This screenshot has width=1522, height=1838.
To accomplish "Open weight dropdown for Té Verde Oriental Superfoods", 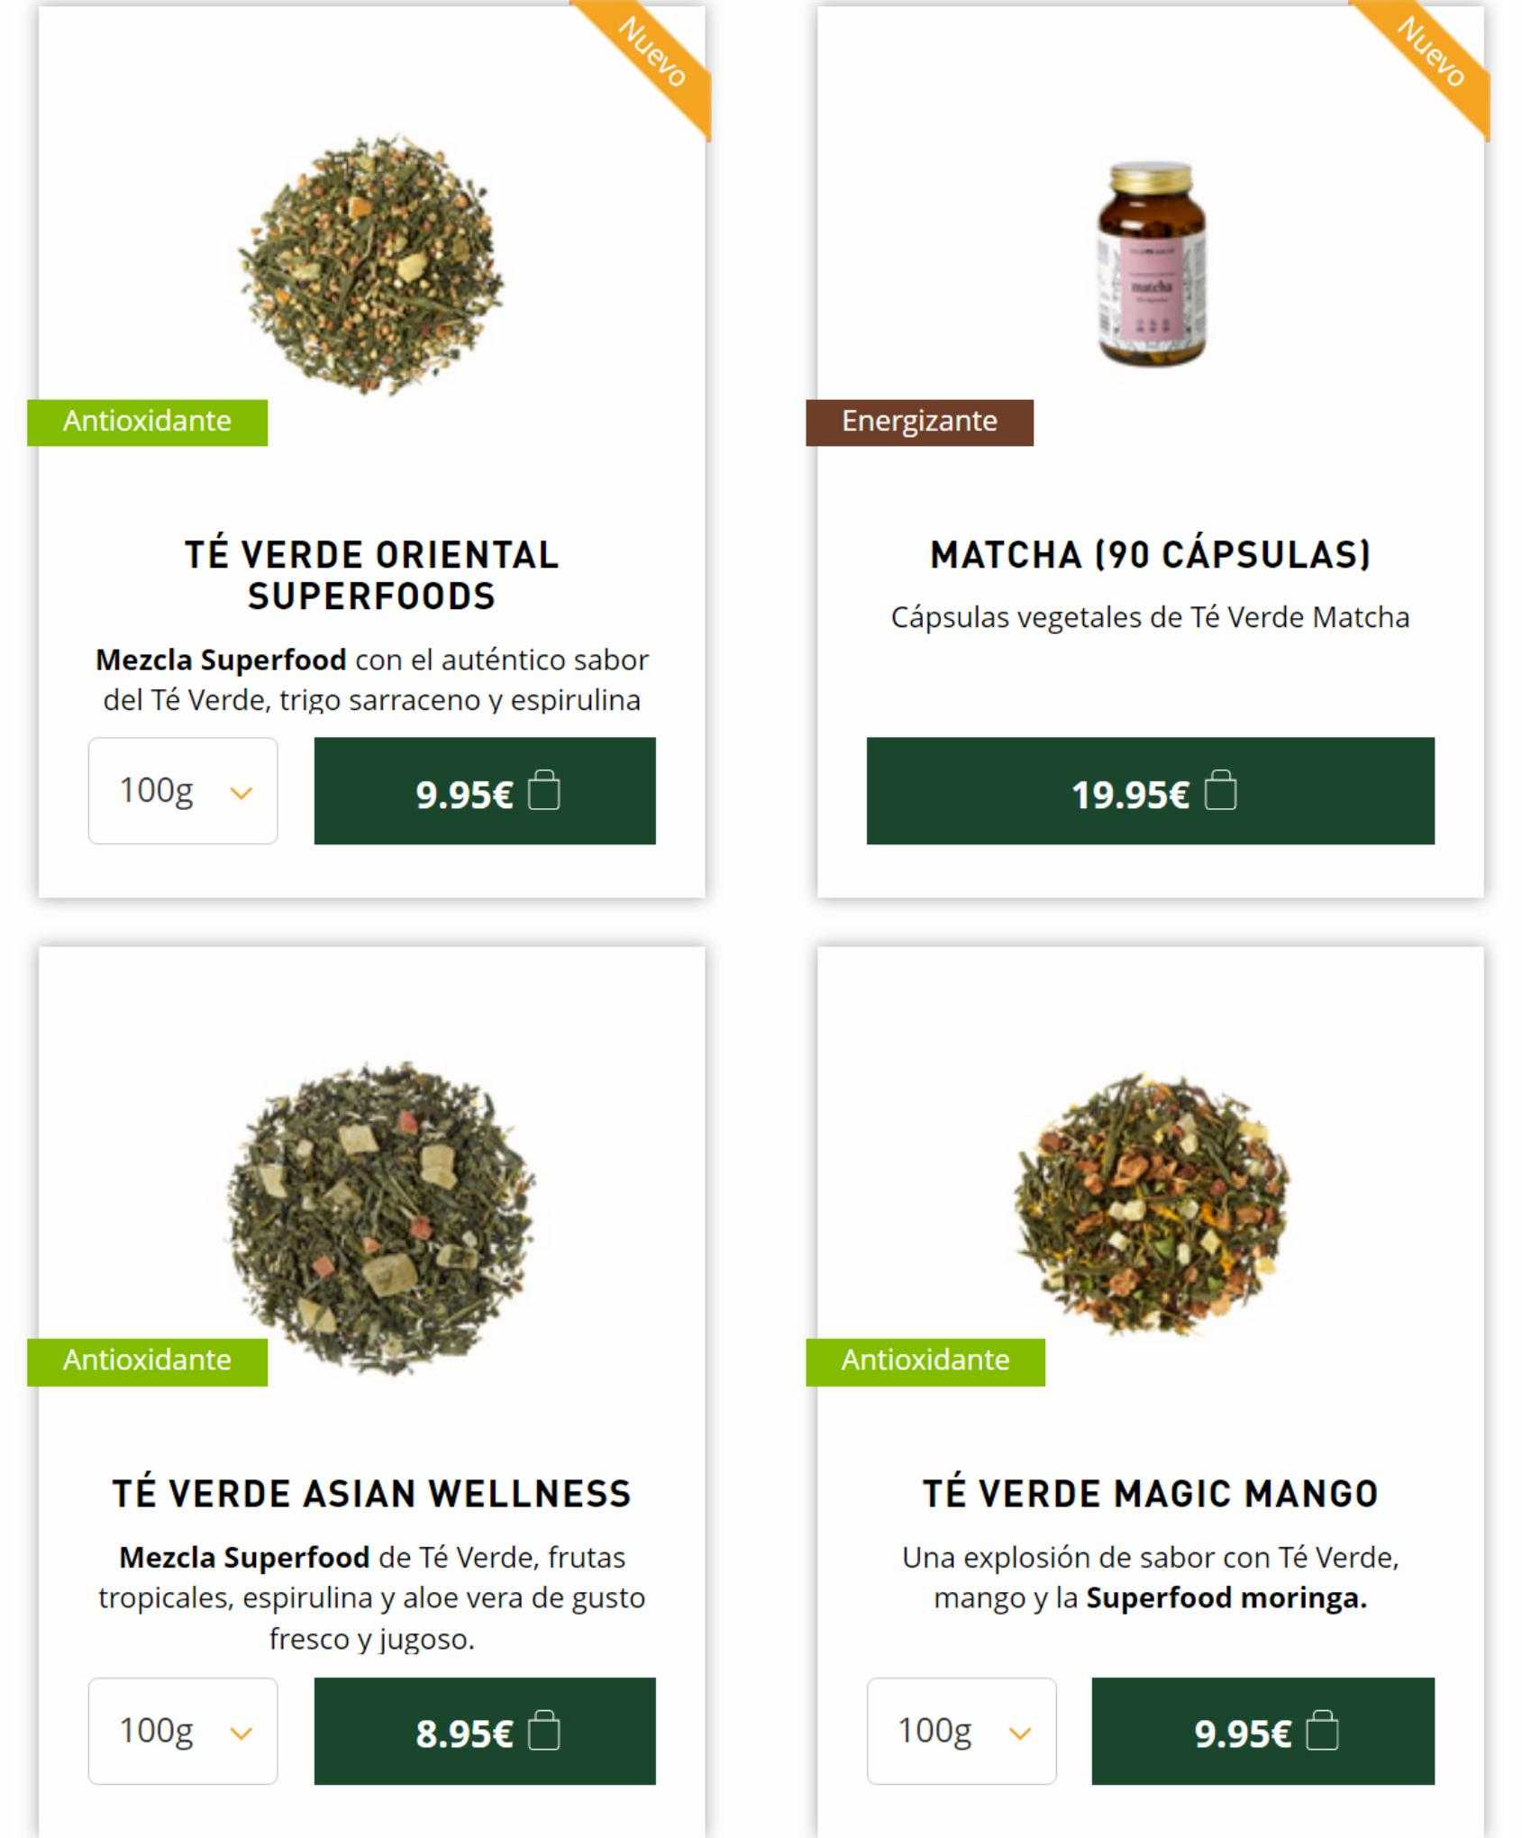I will click(183, 791).
